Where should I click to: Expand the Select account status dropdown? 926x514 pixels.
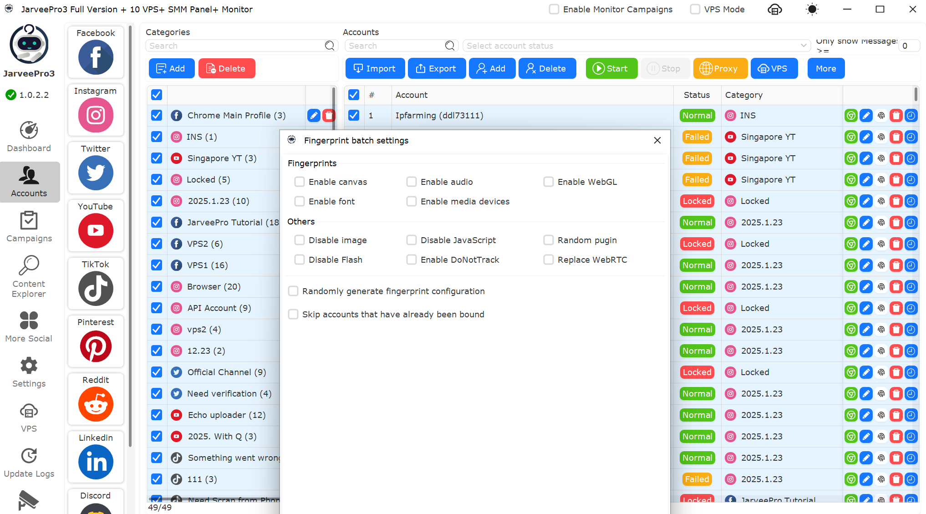pos(636,46)
